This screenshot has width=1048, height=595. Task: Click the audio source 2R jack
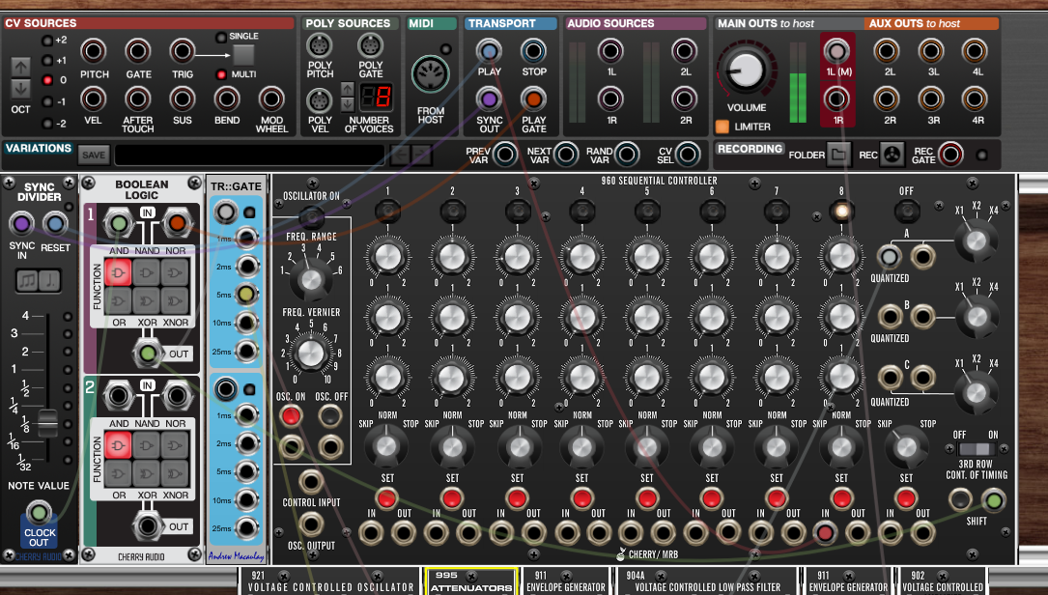tap(685, 99)
